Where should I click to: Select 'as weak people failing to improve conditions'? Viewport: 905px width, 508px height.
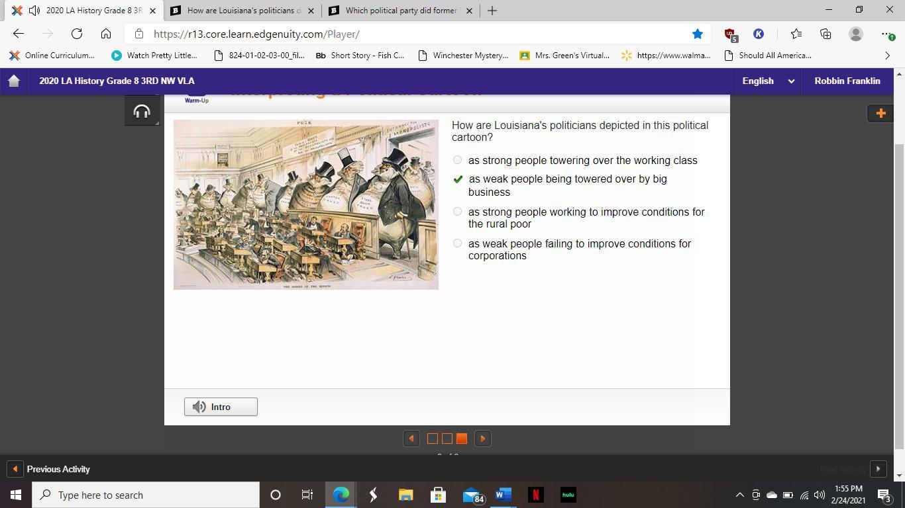click(457, 243)
